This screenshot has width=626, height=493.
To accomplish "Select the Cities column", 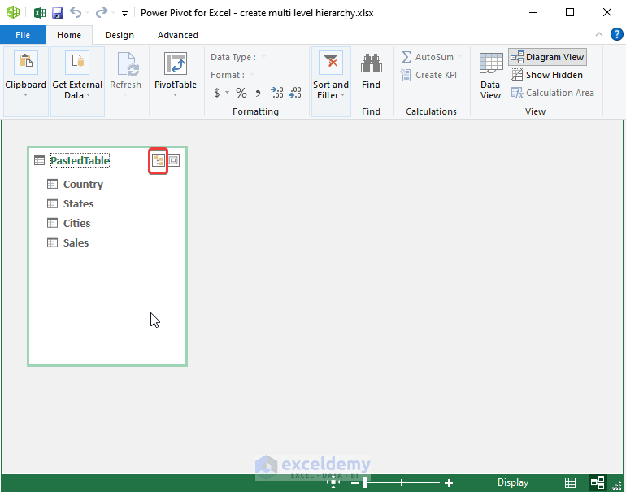I will (x=76, y=224).
